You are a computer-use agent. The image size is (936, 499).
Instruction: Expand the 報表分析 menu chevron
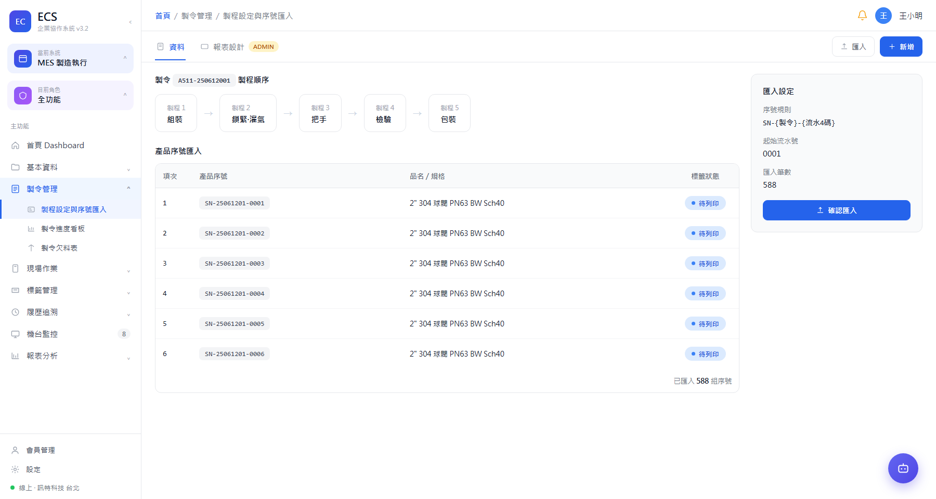[x=128, y=358]
